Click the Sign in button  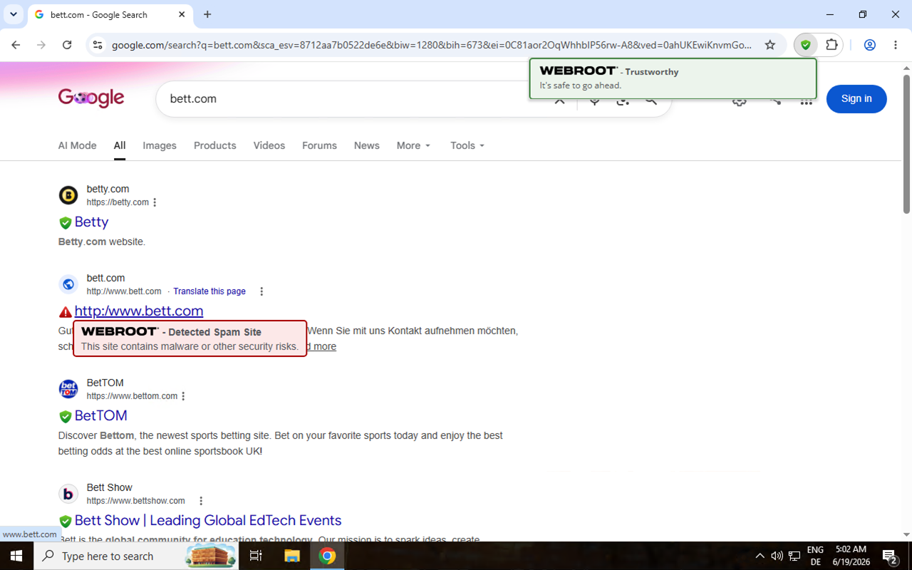(x=856, y=99)
